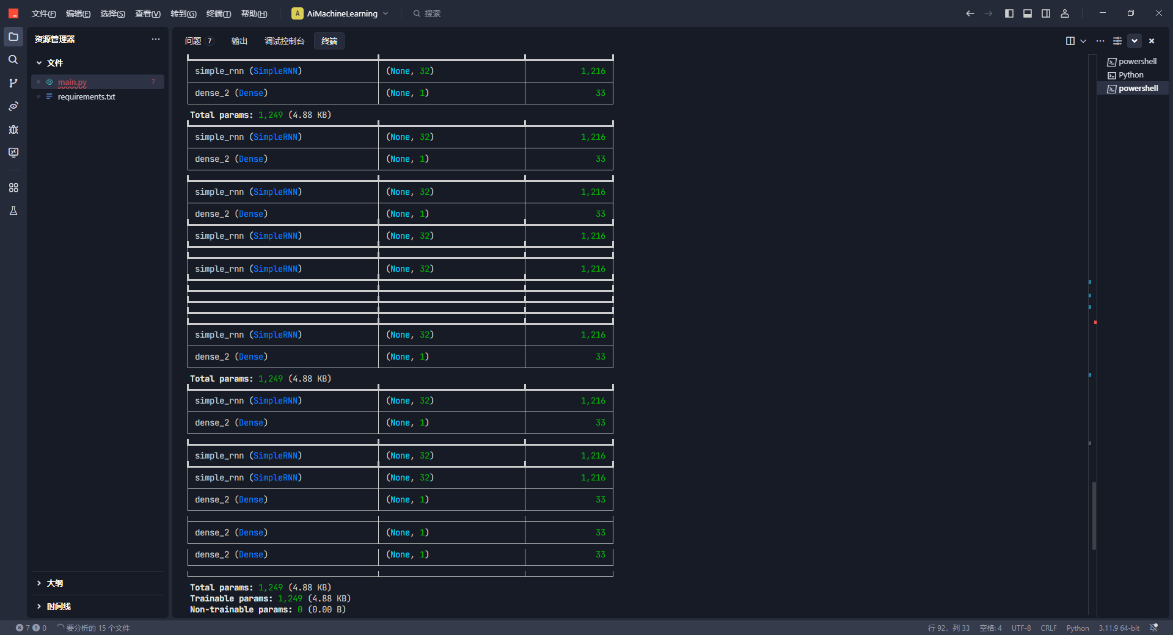Open split terminal dropdown arrow

pyautogui.click(x=1083, y=41)
